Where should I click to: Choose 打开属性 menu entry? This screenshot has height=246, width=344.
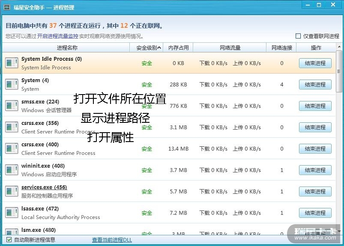111,137
